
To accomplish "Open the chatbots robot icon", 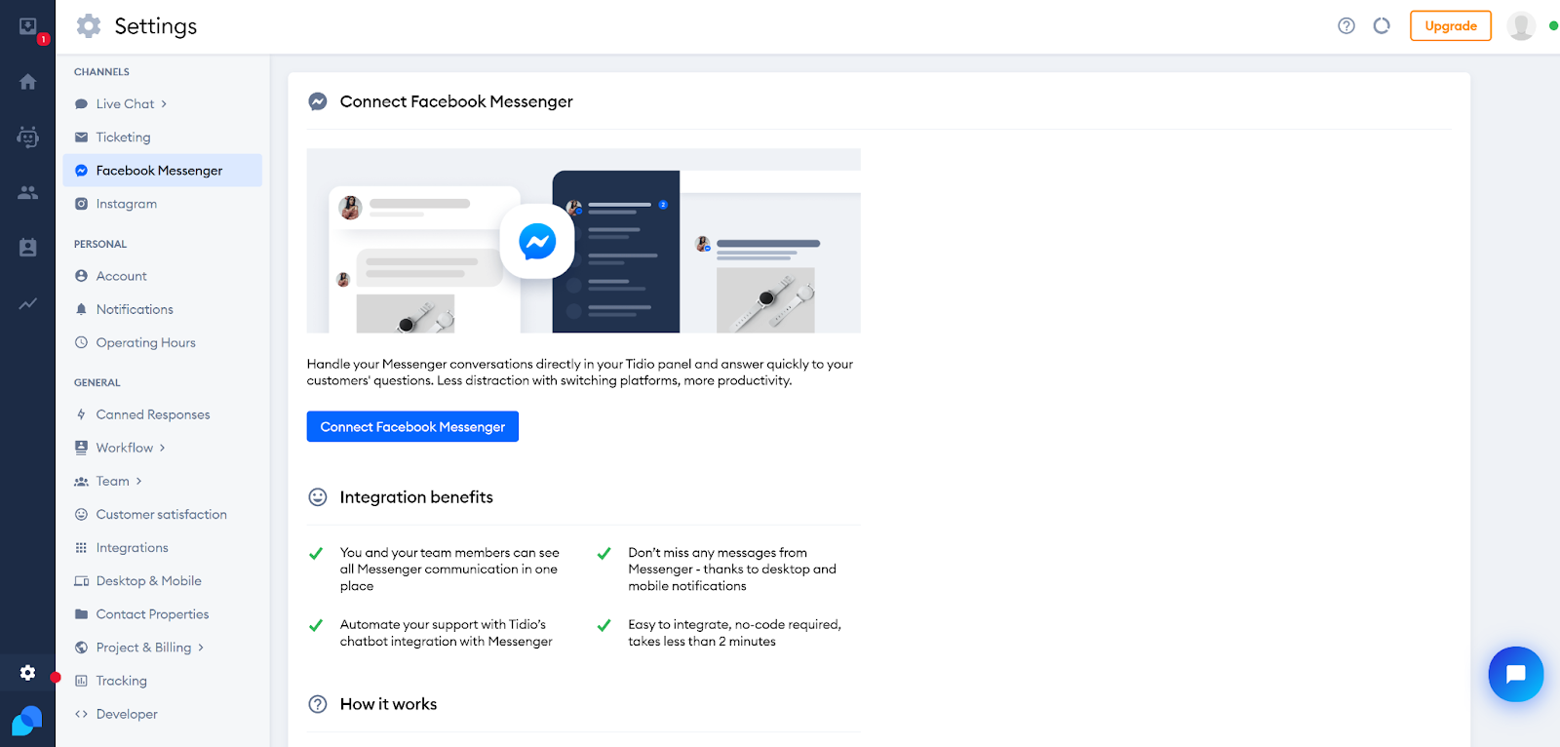I will [28, 138].
